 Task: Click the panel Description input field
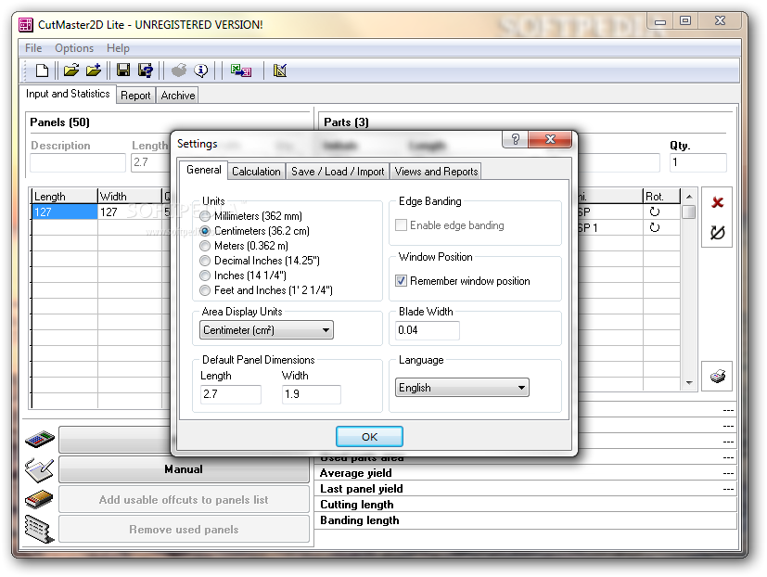[77, 162]
